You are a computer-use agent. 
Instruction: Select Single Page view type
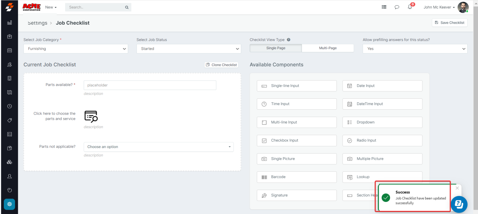pyautogui.click(x=276, y=48)
